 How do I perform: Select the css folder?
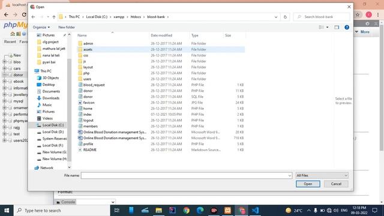coord(85,55)
